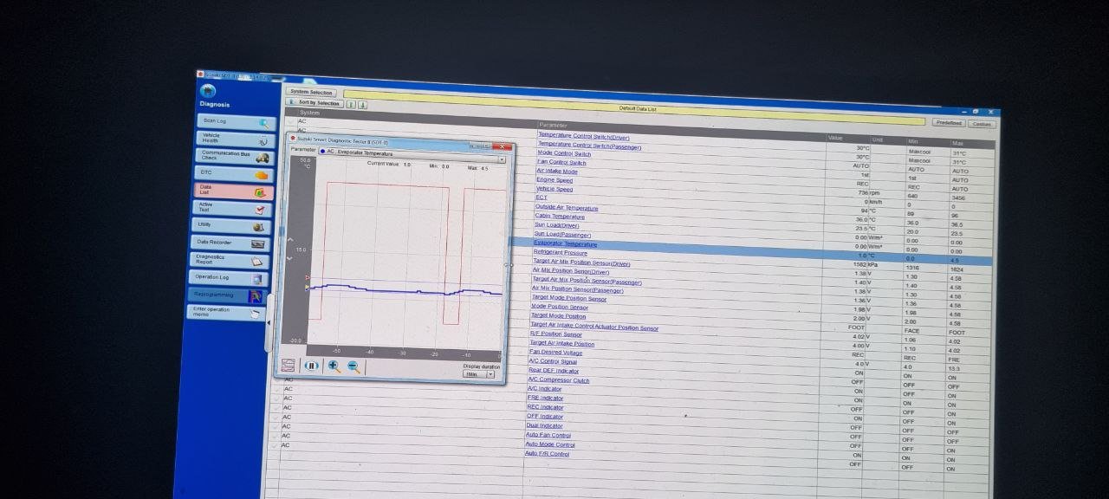The height and width of the screenshot is (499, 1109).
Task: Open the Utility section
Action: point(231,226)
